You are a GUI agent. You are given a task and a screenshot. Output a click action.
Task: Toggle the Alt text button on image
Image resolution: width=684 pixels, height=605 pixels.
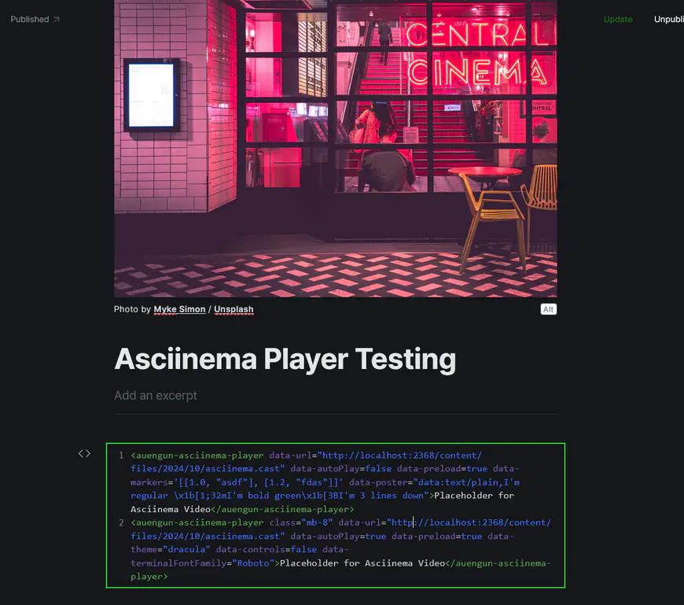(548, 309)
